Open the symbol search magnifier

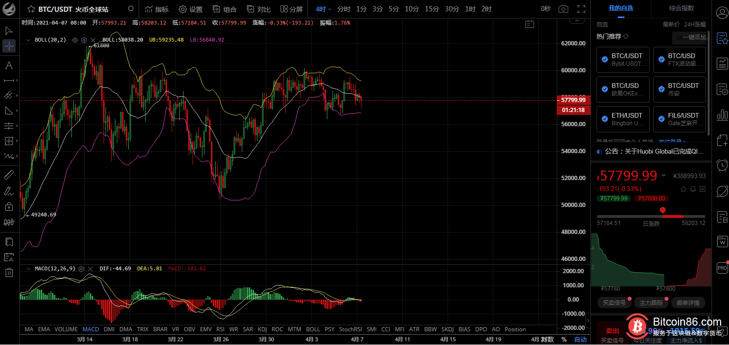[131, 9]
